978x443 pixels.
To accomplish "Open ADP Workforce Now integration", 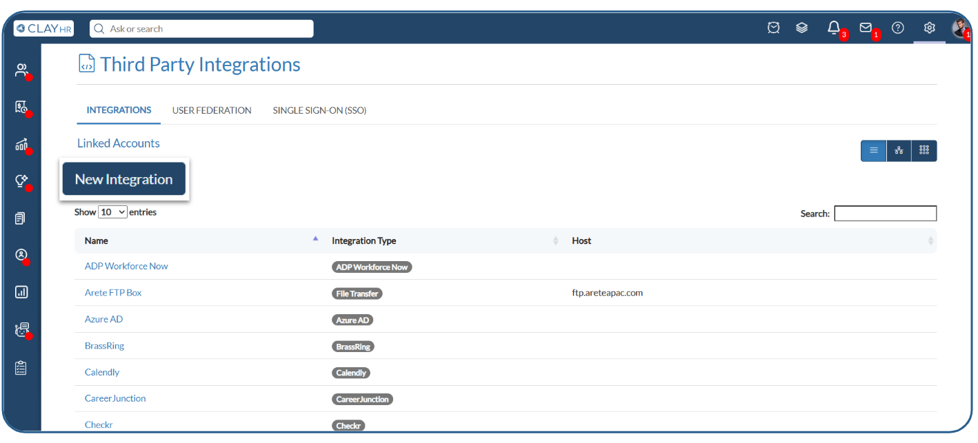I will point(126,266).
